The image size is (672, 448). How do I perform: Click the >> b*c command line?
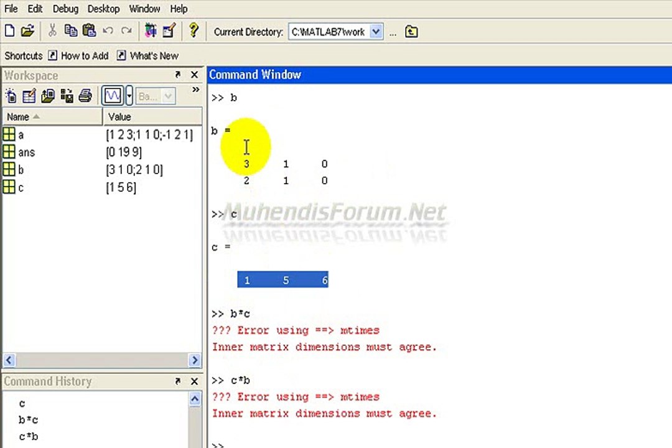click(231, 314)
